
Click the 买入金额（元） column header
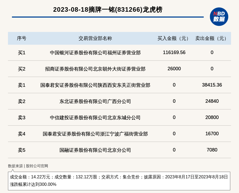point(174,38)
